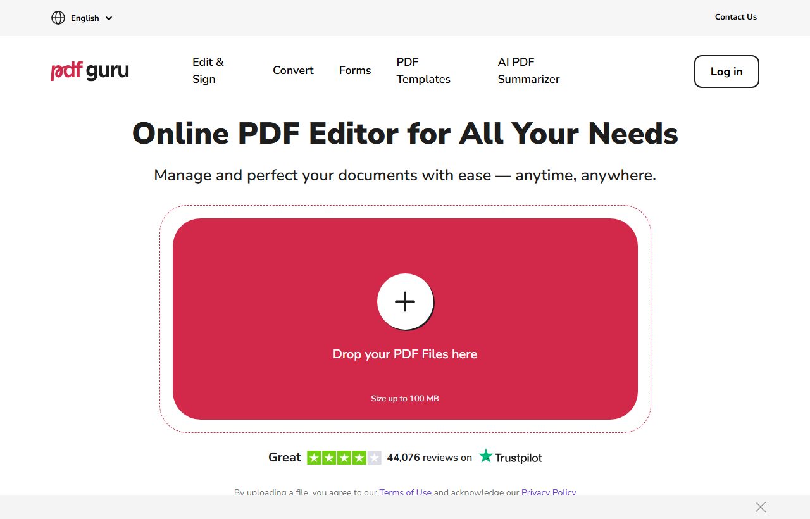This screenshot has height=519, width=810.
Task: Click the Trustpilot star rating
Action: pos(344,458)
